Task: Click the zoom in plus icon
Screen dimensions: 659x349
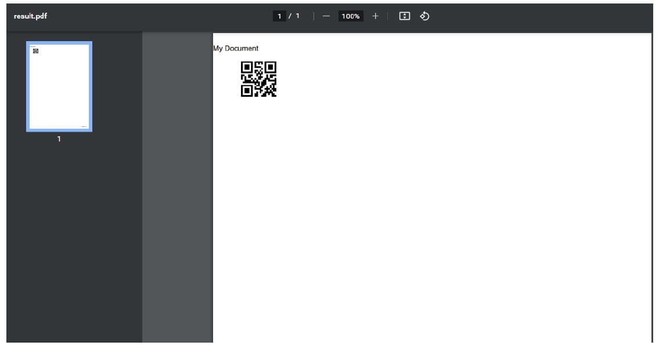Action: point(375,16)
